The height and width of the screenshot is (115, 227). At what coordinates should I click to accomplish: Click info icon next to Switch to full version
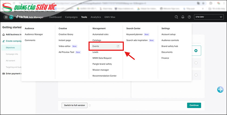[x=90, y=106]
